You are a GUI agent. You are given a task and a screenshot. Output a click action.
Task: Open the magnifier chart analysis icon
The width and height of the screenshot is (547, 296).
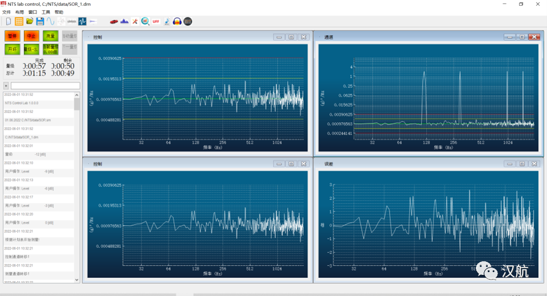(x=145, y=22)
